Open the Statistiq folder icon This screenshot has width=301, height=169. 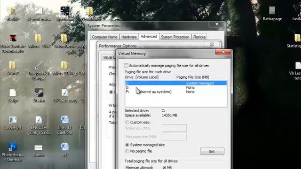tap(297, 38)
